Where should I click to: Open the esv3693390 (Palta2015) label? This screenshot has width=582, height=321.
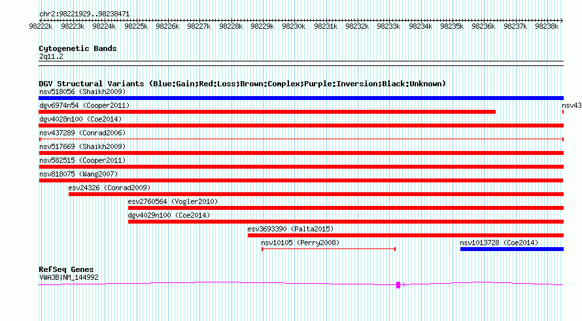[x=290, y=229]
